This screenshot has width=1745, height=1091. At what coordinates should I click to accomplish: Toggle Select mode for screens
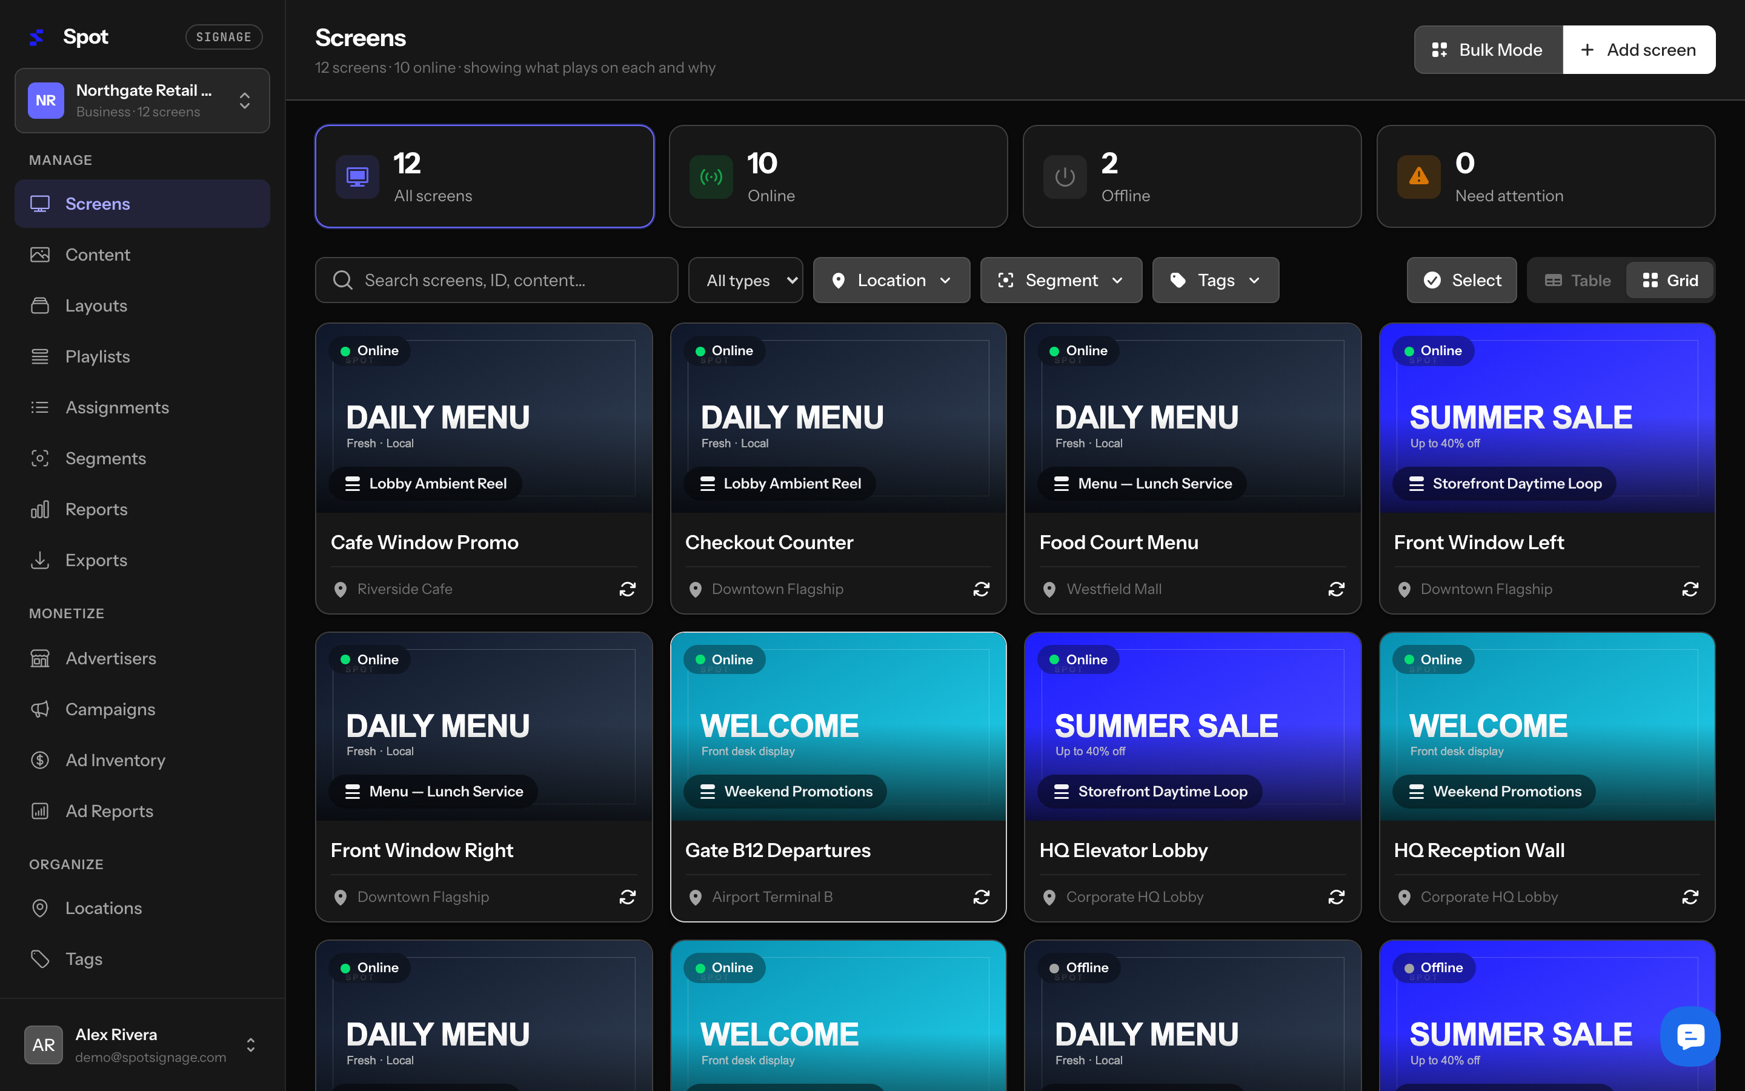point(1461,280)
